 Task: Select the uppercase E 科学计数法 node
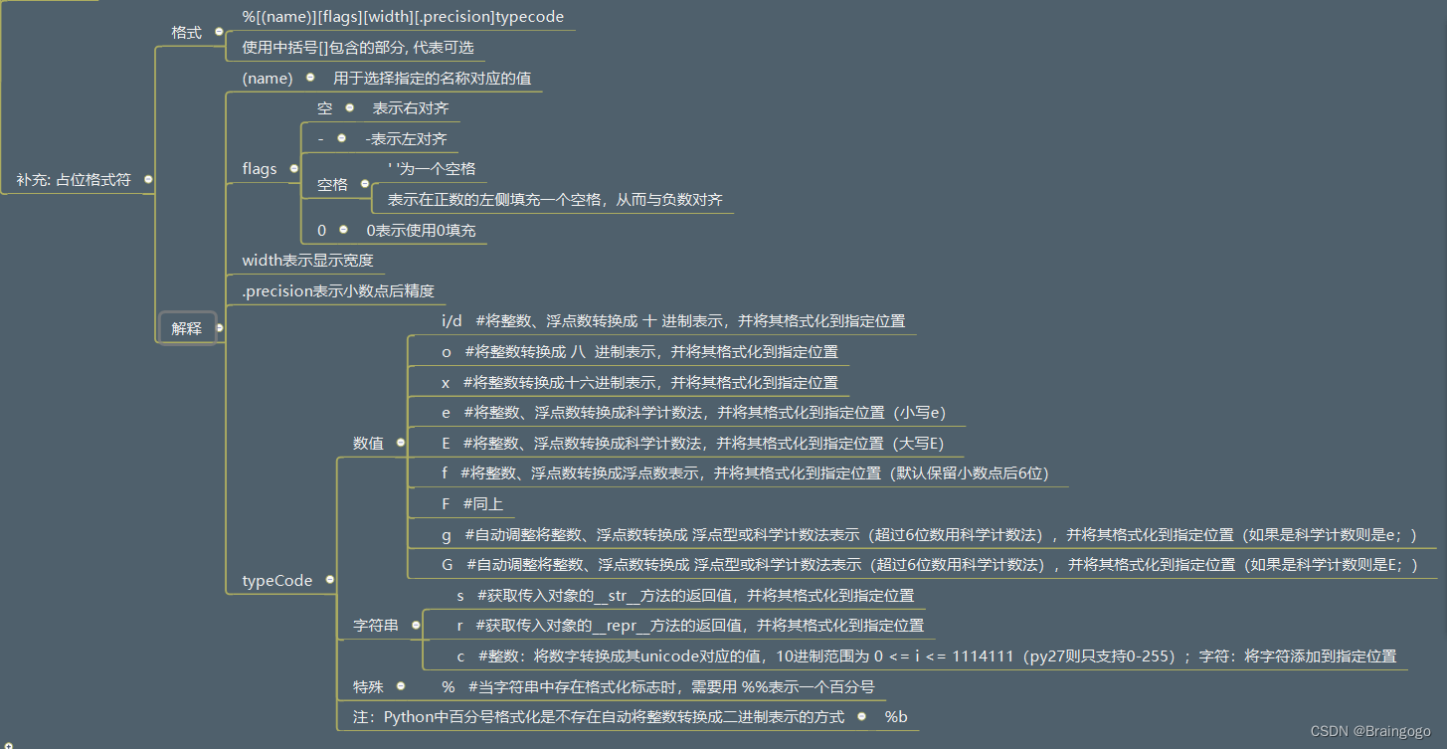(693, 443)
